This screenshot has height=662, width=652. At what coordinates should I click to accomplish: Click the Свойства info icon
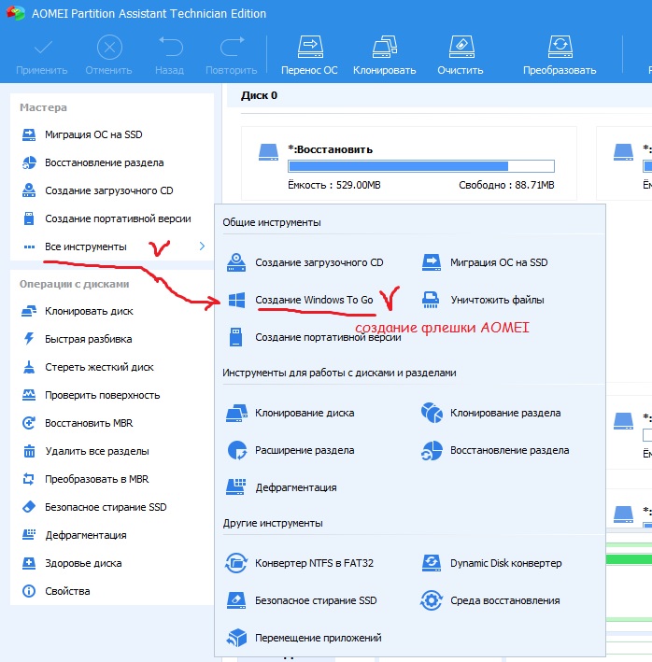[29, 591]
